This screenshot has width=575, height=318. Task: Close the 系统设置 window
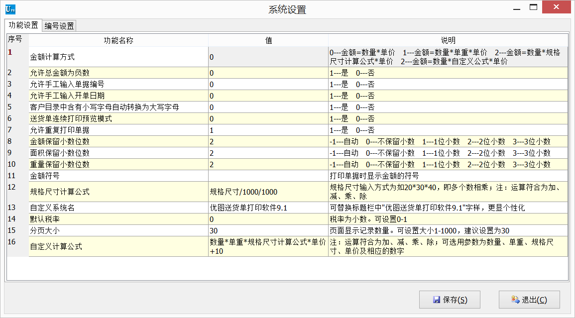point(556,7)
